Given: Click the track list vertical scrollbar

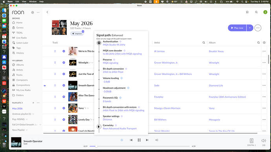Looking at the screenshot, I should tap(268, 59).
